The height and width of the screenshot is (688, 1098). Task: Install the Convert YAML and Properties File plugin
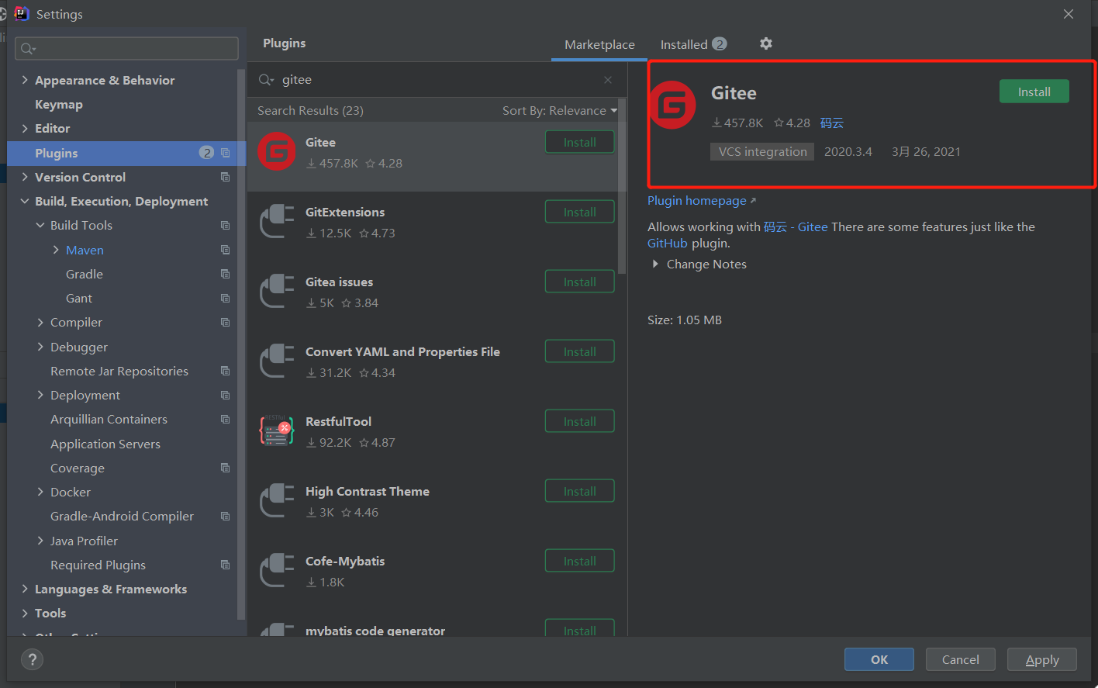580,351
